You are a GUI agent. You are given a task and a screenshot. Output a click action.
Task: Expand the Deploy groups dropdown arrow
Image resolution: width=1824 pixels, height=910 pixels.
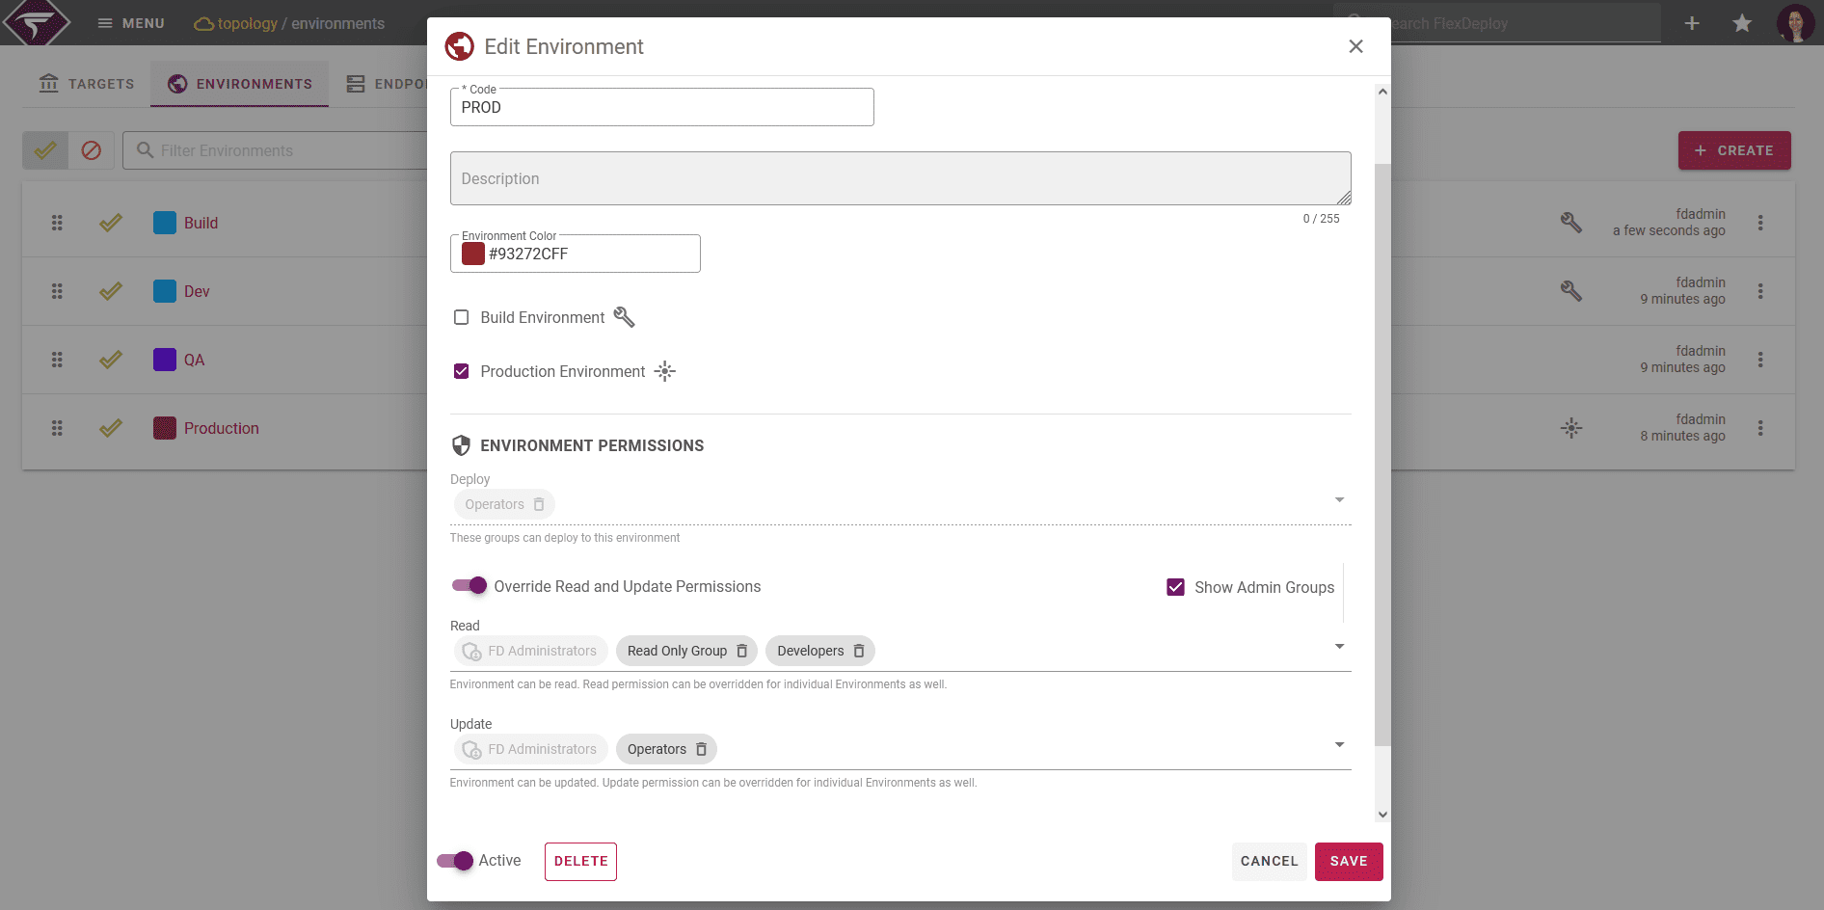pos(1339,499)
